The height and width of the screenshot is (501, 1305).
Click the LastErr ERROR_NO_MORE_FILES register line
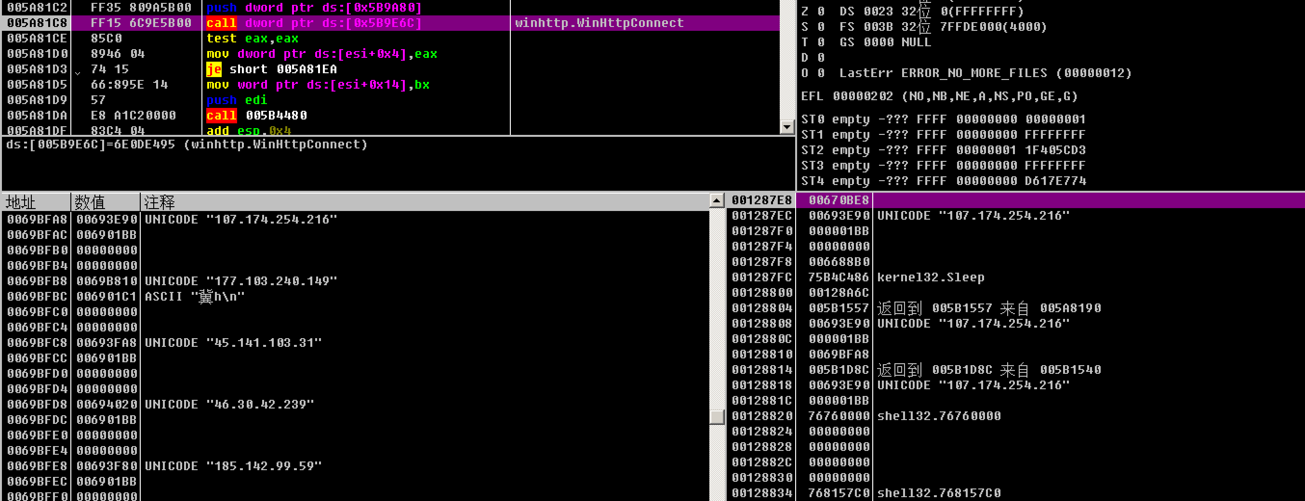point(985,73)
